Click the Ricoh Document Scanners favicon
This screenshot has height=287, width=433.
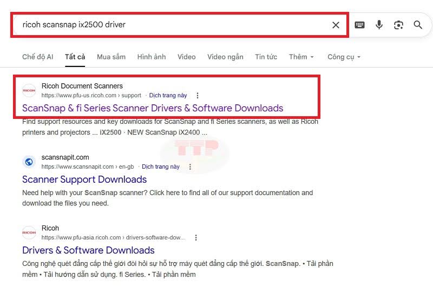pyautogui.click(x=29, y=90)
